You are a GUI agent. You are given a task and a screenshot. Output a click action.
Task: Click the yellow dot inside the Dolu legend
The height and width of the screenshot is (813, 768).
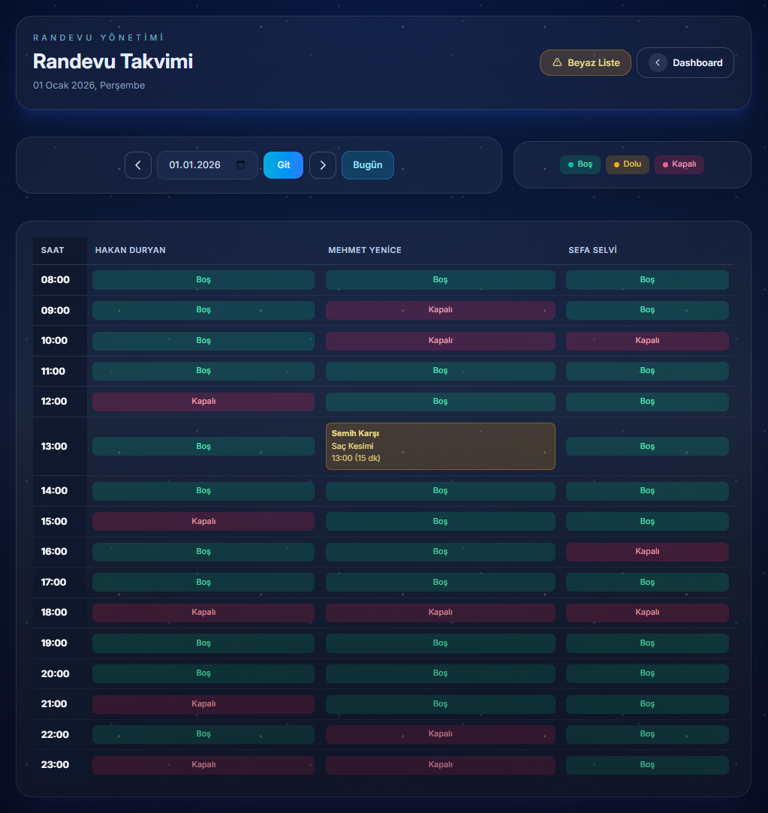616,164
